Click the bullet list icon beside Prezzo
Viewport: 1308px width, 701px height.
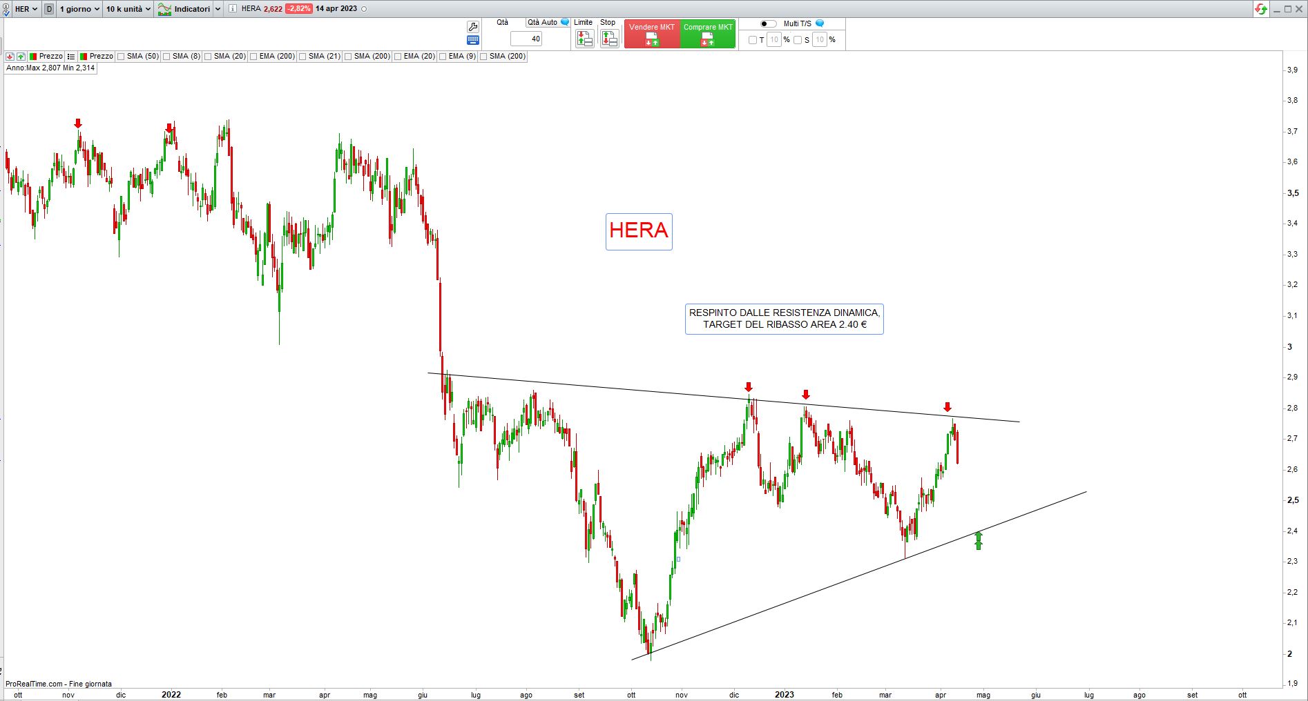70,57
